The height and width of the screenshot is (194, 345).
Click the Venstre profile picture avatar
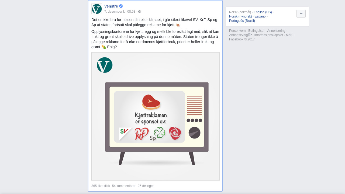tap(97, 9)
